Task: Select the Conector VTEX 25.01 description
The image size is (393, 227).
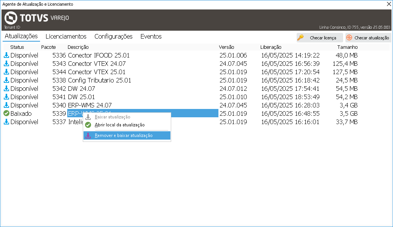Action: (97, 72)
